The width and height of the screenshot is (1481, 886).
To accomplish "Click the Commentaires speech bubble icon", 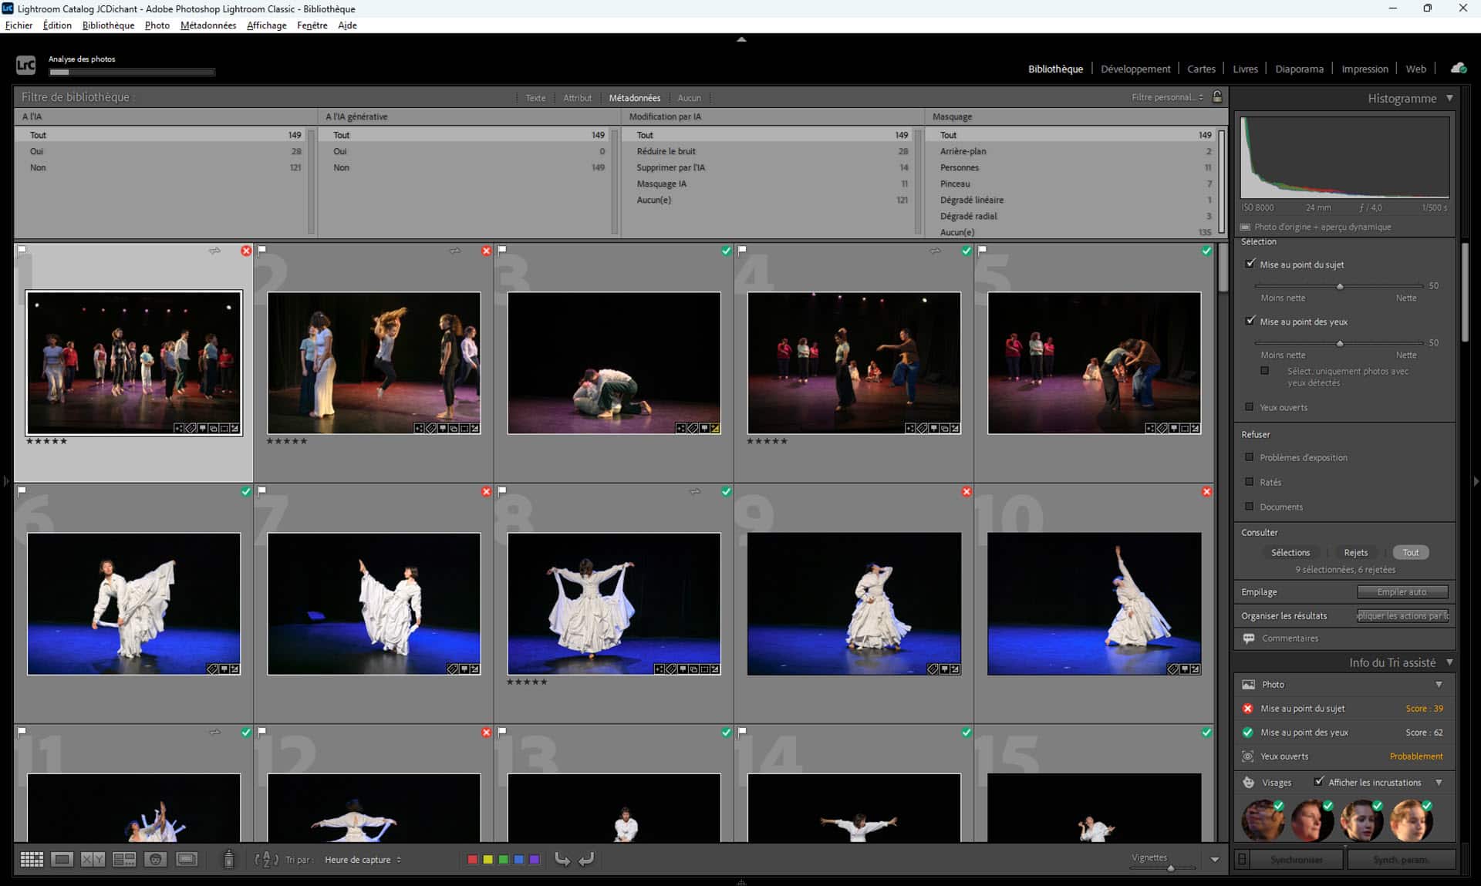I will coord(1249,638).
